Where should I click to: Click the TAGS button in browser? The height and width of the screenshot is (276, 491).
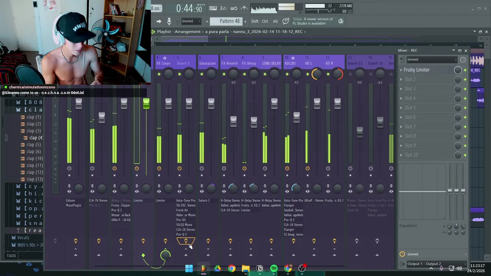click(11, 256)
